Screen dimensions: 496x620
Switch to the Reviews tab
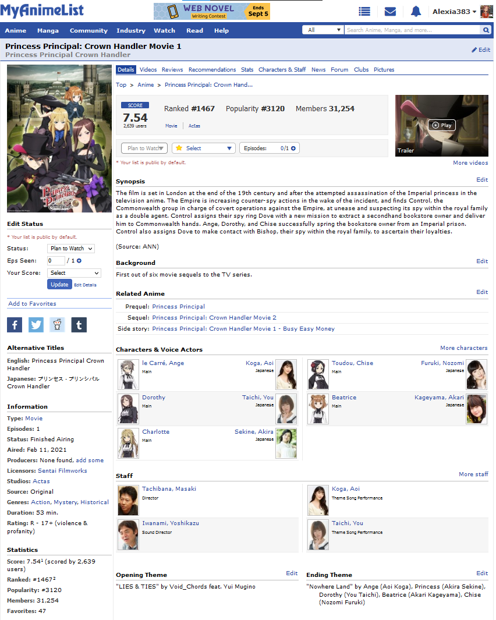coord(172,70)
